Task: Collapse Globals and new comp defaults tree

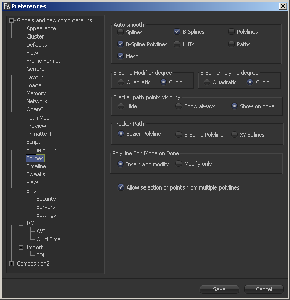Action: pos(11,20)
